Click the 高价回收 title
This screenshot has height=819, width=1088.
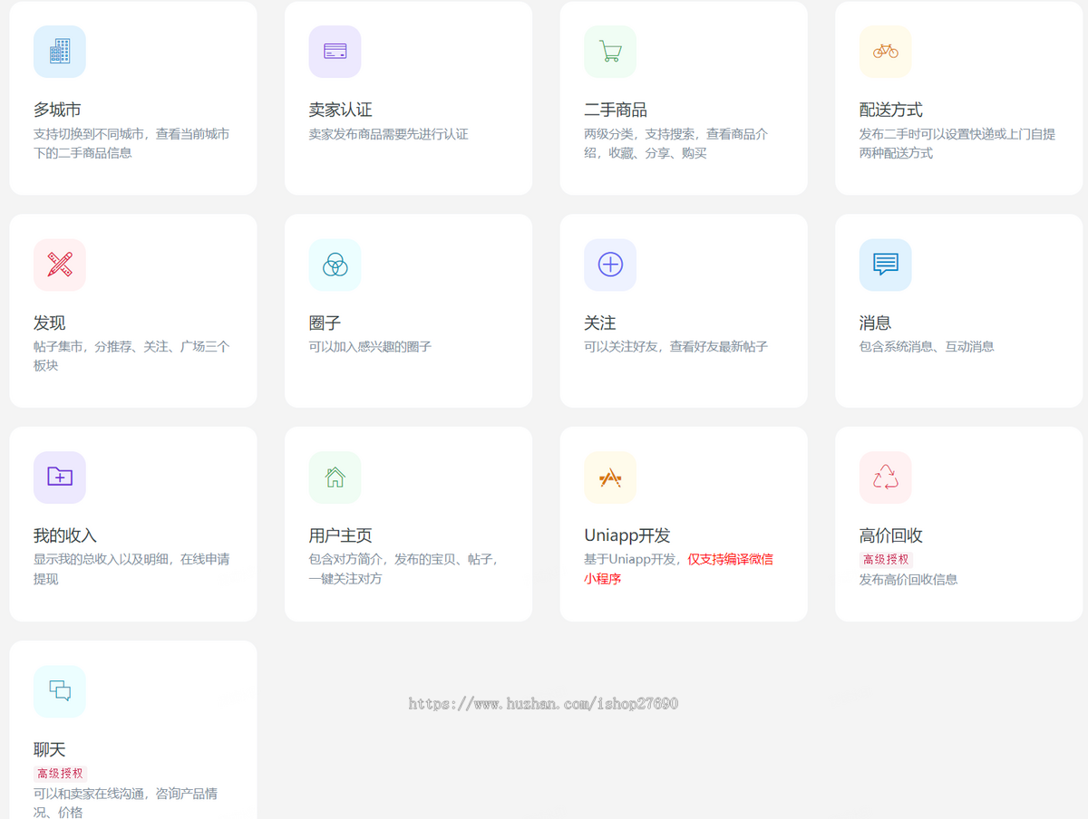click(x=891, y=535)
